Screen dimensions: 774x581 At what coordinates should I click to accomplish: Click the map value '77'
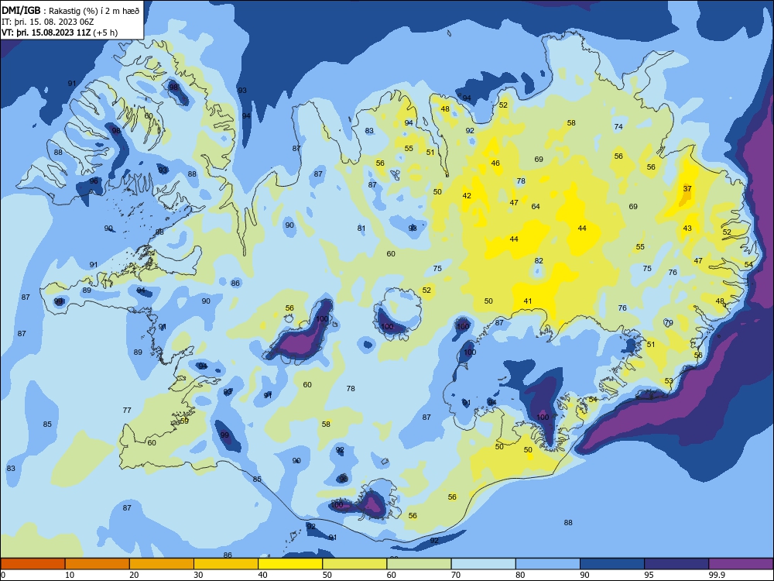tap(127, 410)
